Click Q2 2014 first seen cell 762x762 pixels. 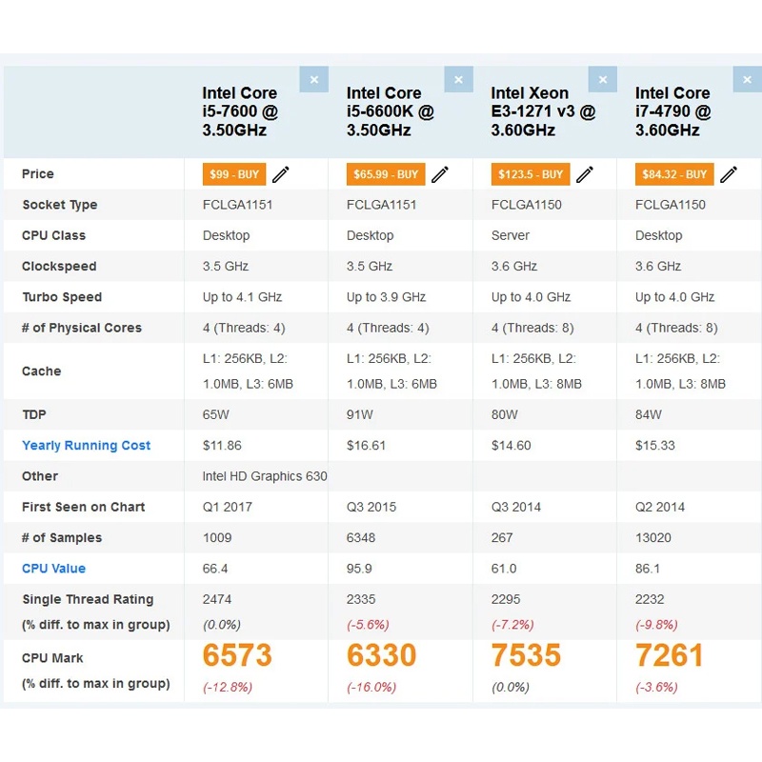(660, 508)
